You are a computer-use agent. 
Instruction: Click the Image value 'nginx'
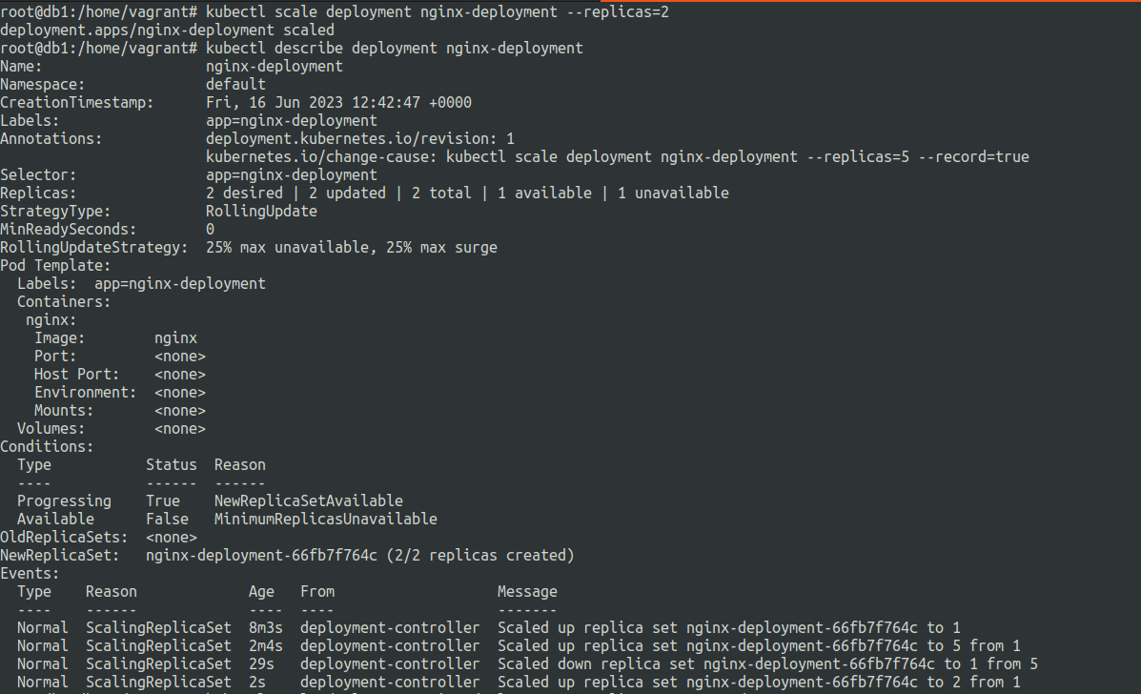[175, 338]
